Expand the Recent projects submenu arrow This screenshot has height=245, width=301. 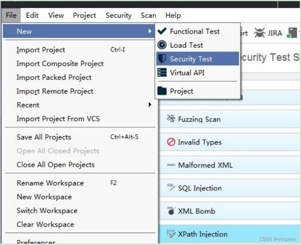150,105
